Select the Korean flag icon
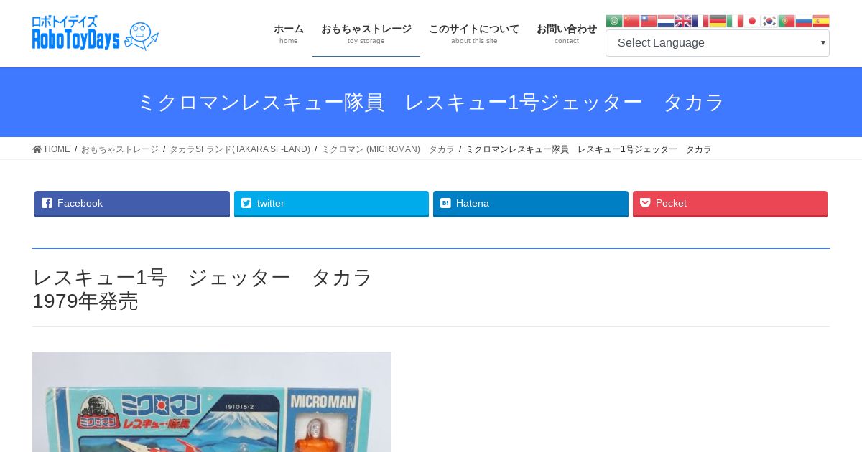Image resolution: width=862 pixels, height=452 pixels. coord(769,21)
